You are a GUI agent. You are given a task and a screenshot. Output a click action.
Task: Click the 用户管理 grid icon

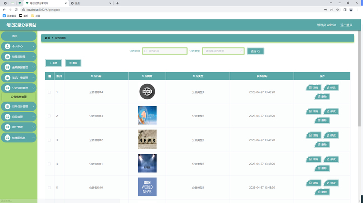[x=7, y=127]
